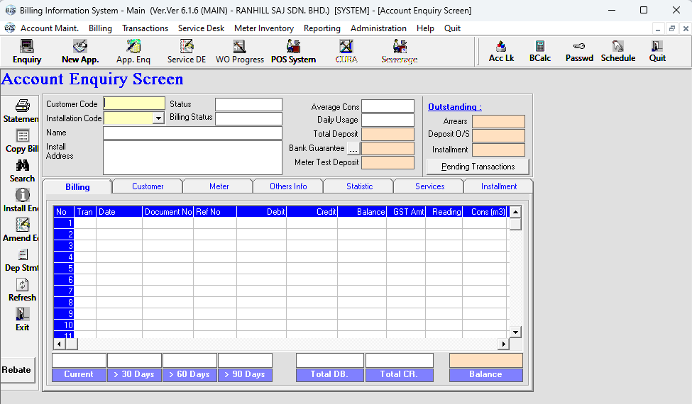Select row 5 header in the billing grid
Screen dimensions: 692x404
pyautogui.click(x=64, y=269)
